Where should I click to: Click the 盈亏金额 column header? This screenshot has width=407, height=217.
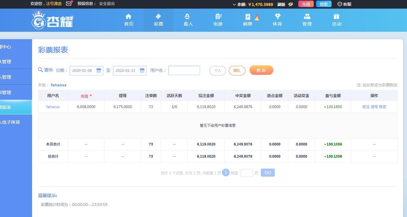point(333,96)
